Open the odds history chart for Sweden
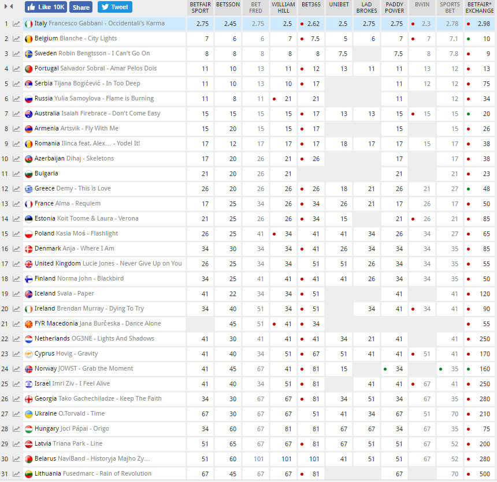Screen dimensions: 497x482 click(16, 54)
